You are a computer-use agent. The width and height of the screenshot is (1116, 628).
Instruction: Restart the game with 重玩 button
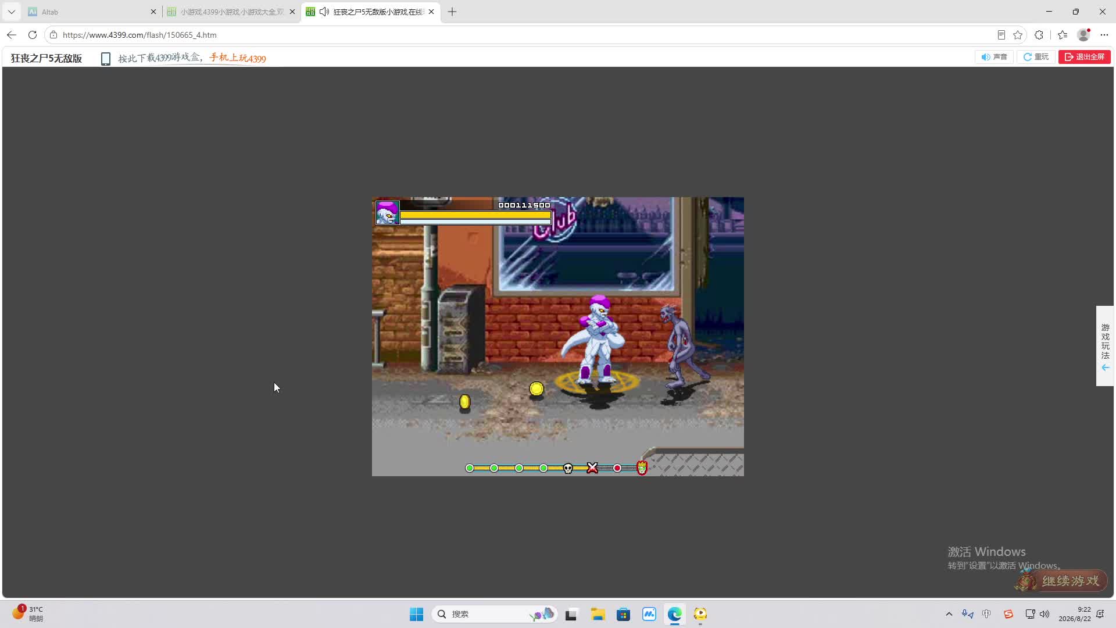[1036, 57]
